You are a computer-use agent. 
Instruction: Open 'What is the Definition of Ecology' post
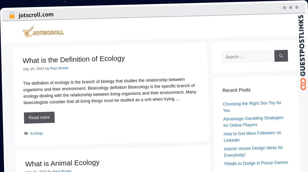pyautogui.click(x=74, y=59)
